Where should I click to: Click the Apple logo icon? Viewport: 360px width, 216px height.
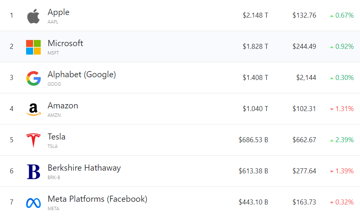click(33, 16)
